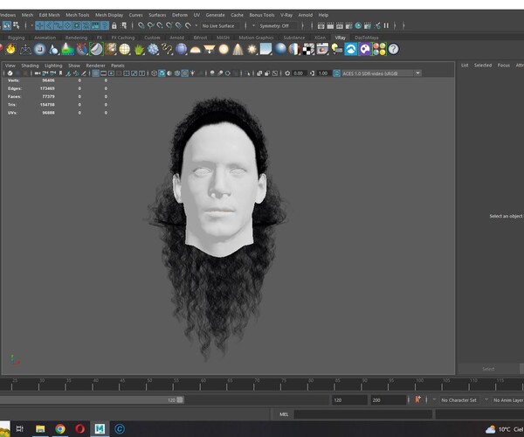524x437 pixels.
Task: Expand the No Character Set dropdown arrow
Action: coord(434,399)
